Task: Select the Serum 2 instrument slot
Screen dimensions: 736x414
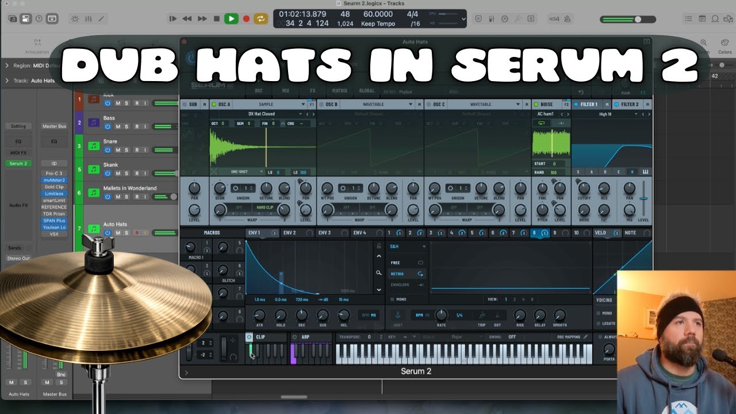Action: coord(18,163)
